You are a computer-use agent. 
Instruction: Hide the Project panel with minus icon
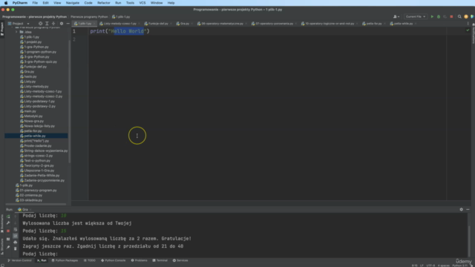tap(68, 23)
